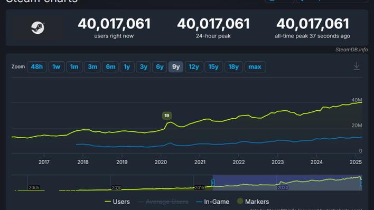Choose the 6y zoom range
This screenshot has height=210, width=374.
click(x=160, y=66)
